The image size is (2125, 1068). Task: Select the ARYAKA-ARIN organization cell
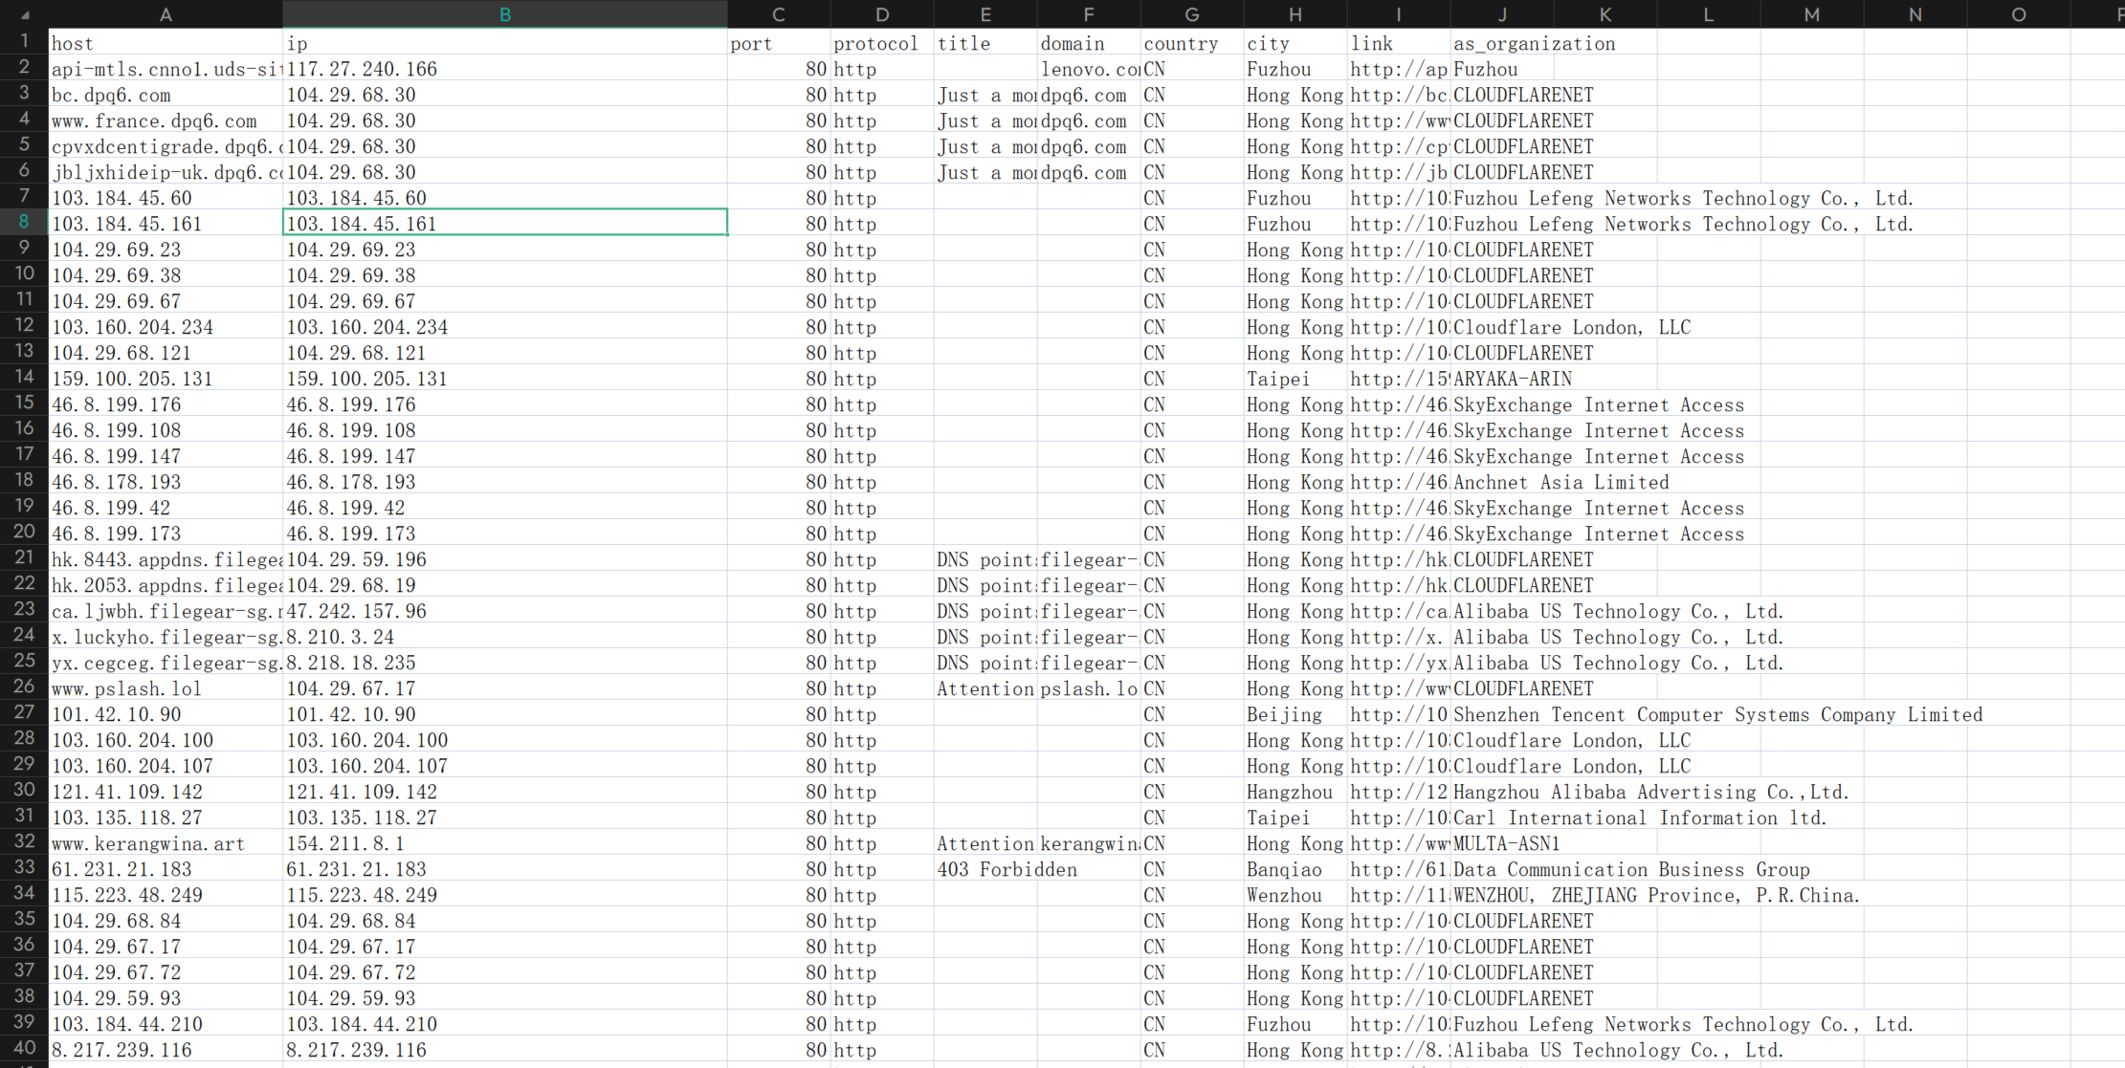coord(1512,379)
